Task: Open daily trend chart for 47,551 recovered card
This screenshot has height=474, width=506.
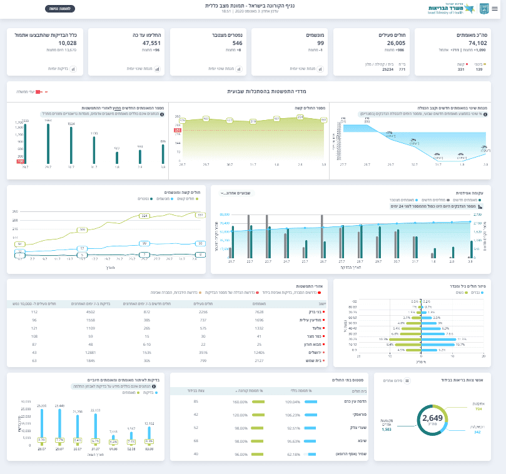Action: [157, 69]
